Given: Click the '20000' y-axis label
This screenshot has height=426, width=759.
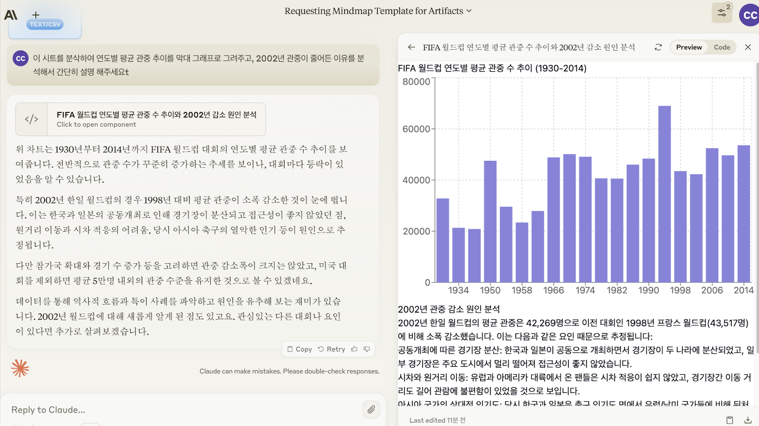Looking at the screenshot, I should pos(416,232).
